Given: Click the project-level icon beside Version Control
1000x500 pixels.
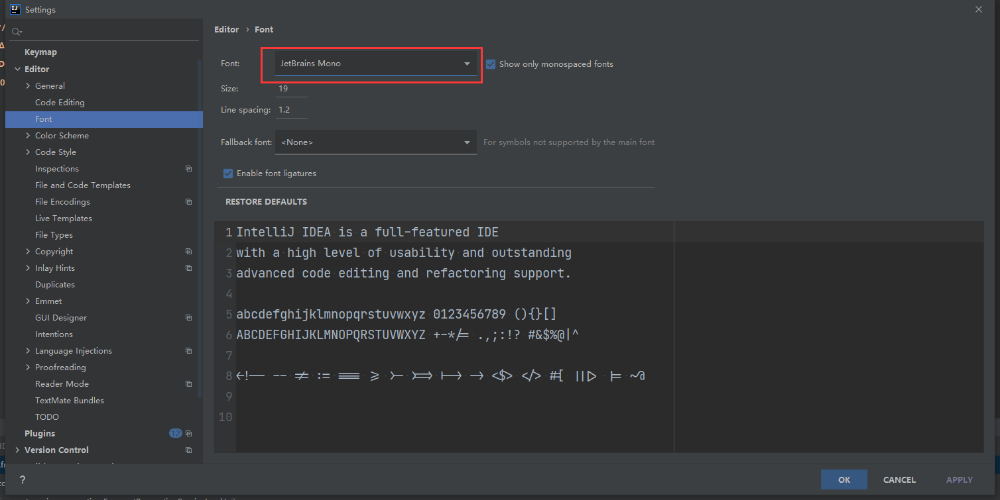Looking at the screenshot, I should tap(189, 450).
